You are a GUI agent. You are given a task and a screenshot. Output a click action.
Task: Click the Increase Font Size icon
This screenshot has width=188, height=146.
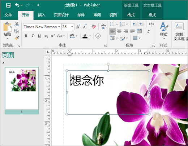pos(78,27)
